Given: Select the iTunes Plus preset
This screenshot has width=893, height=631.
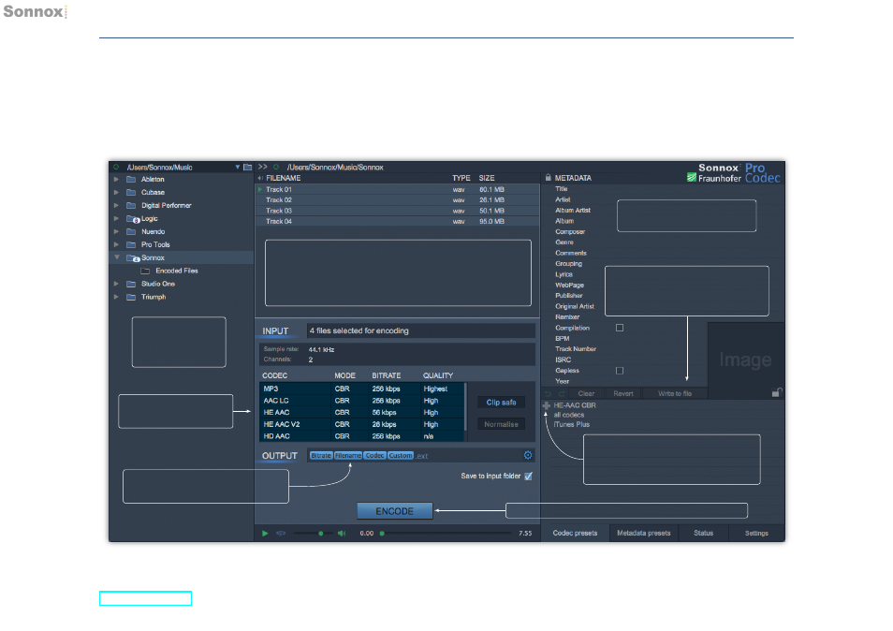Looking at the screenshot, I should (x=571, y=424).
